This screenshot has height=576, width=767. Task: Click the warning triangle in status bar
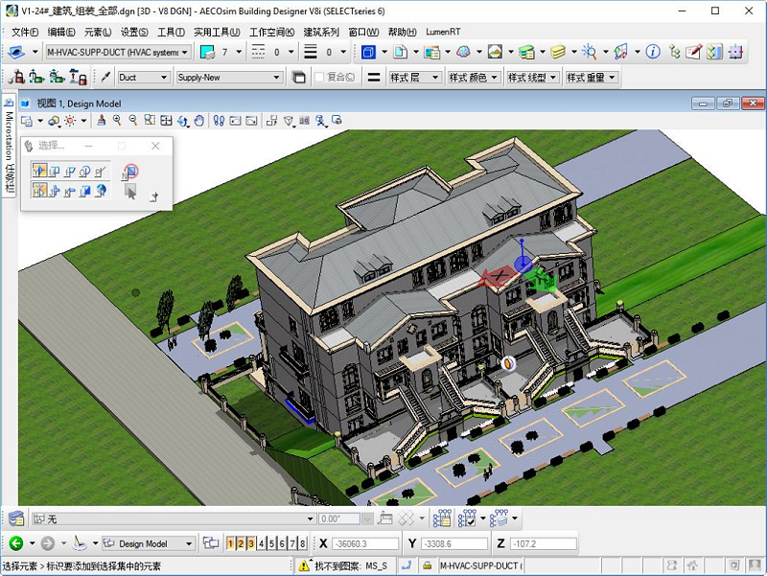(304, 565)
